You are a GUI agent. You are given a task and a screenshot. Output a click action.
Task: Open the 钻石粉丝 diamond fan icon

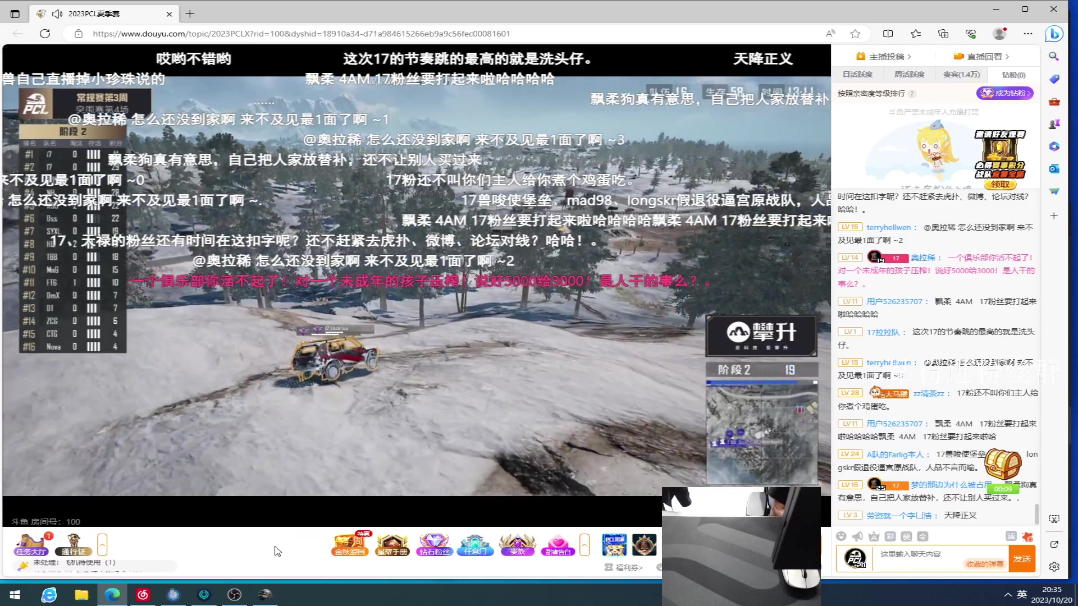point(434,544)
